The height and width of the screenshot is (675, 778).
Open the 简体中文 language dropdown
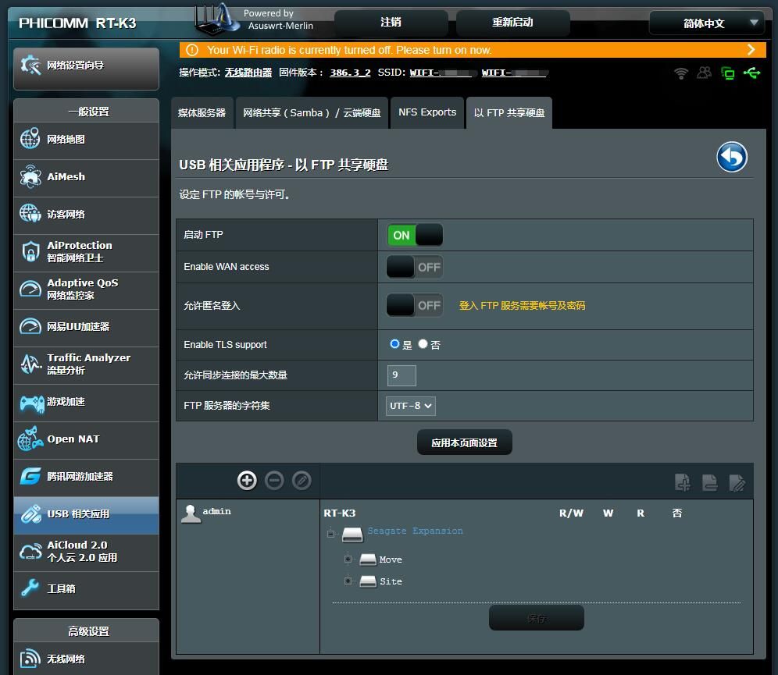[x=707, y=23]
